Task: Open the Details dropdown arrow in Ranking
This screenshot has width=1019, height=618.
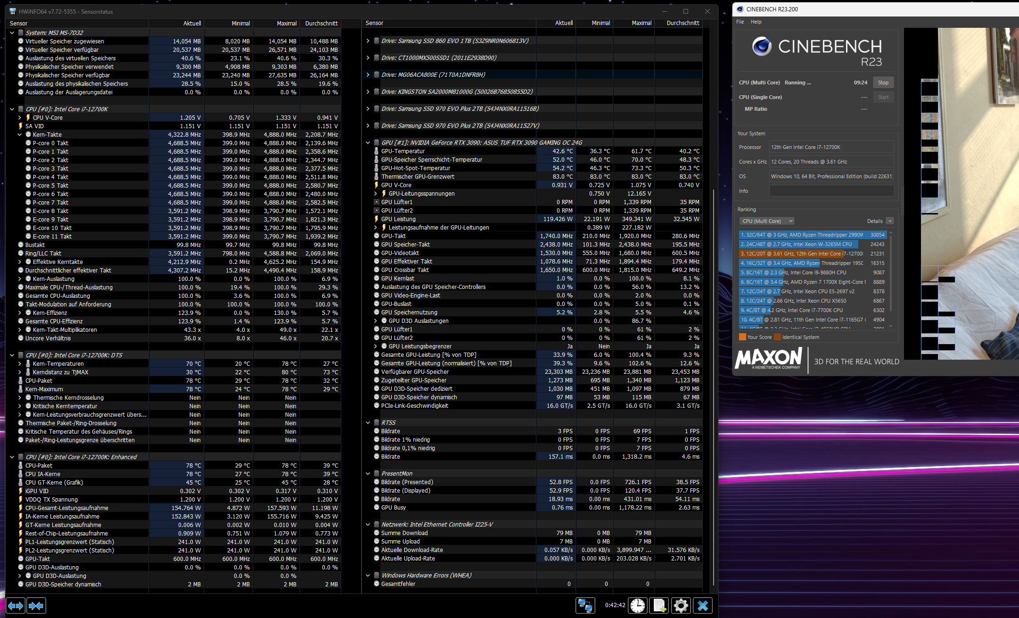Action: 889,221
